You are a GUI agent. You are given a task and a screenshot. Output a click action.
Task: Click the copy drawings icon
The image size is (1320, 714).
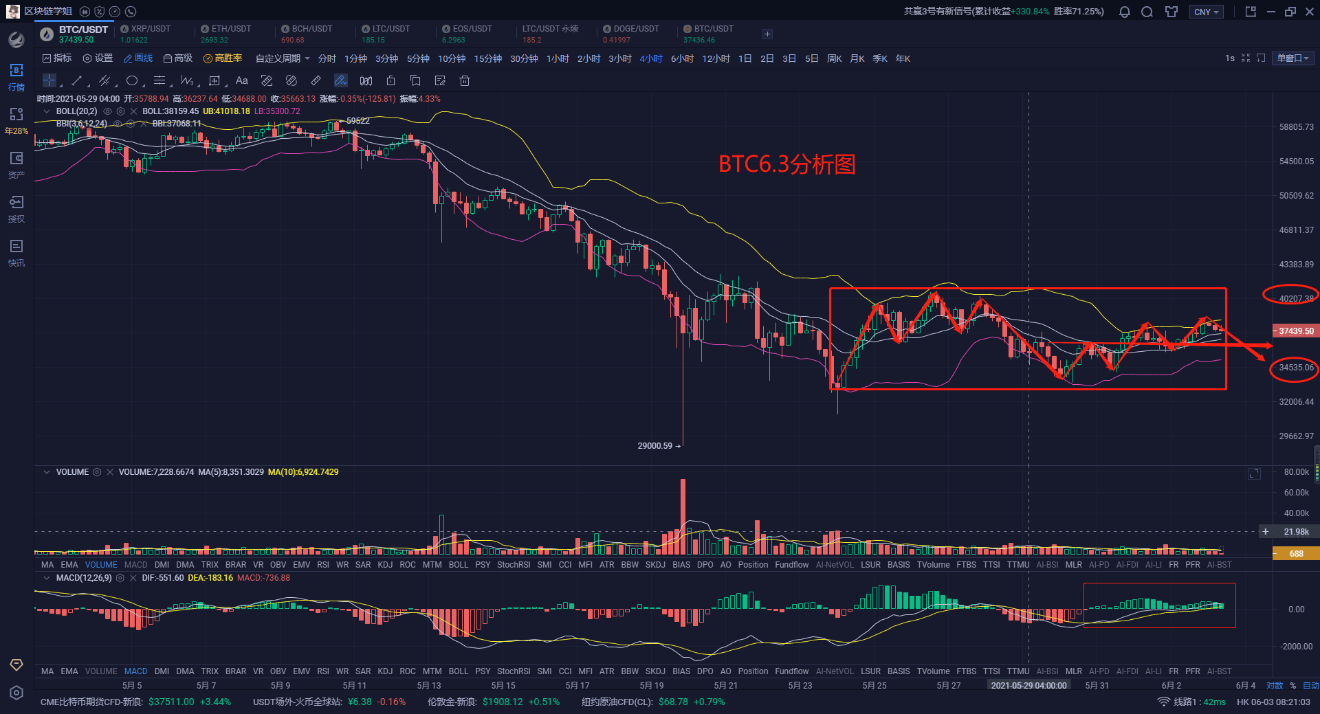click(x=415, y=80)
